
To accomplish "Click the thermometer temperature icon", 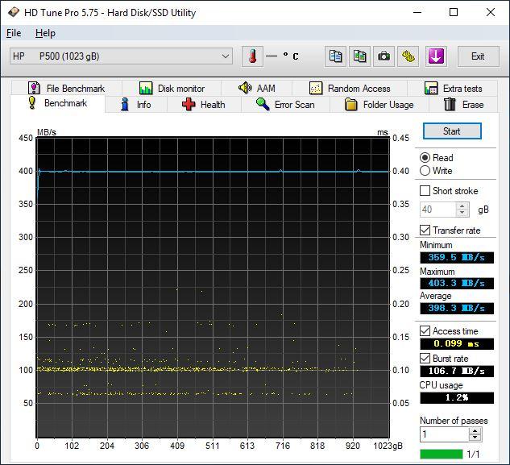I will point(252,56).
